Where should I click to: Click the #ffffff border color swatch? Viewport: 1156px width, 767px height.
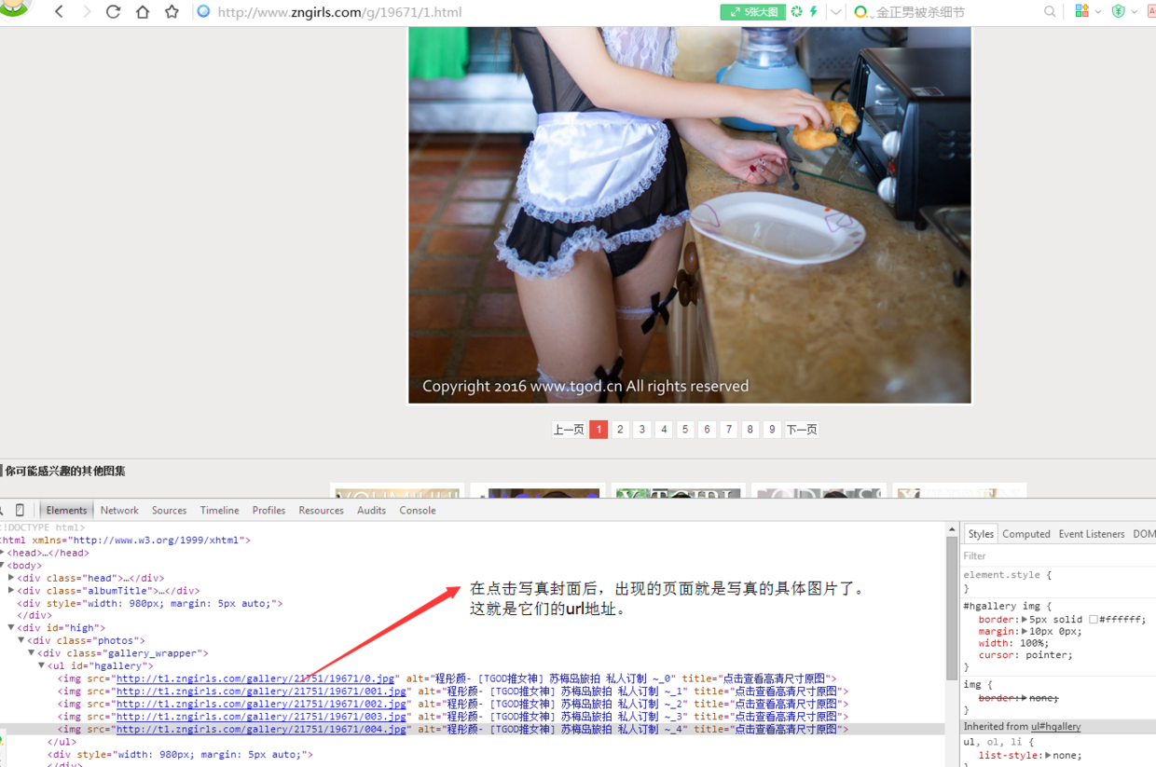point(1094,620)
